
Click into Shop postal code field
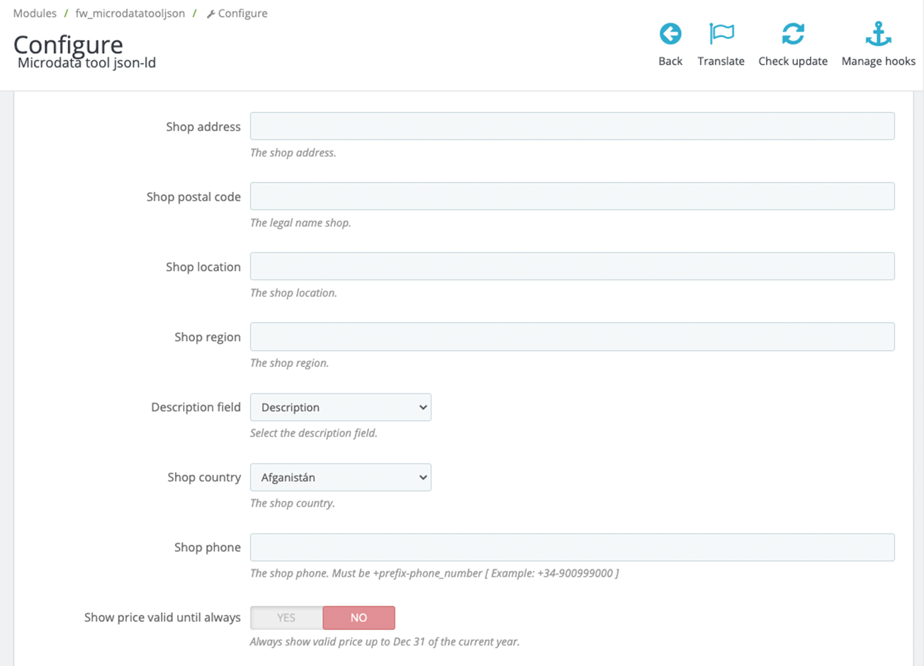[x=573, y=196]
